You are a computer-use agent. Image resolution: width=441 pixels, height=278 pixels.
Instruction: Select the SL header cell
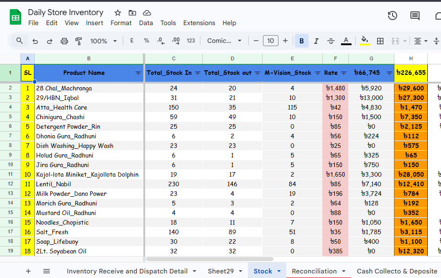point(27,73)
